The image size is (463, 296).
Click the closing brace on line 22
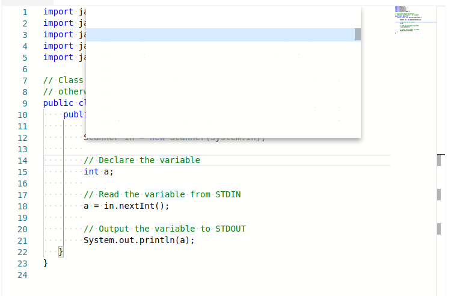[61, 251]
